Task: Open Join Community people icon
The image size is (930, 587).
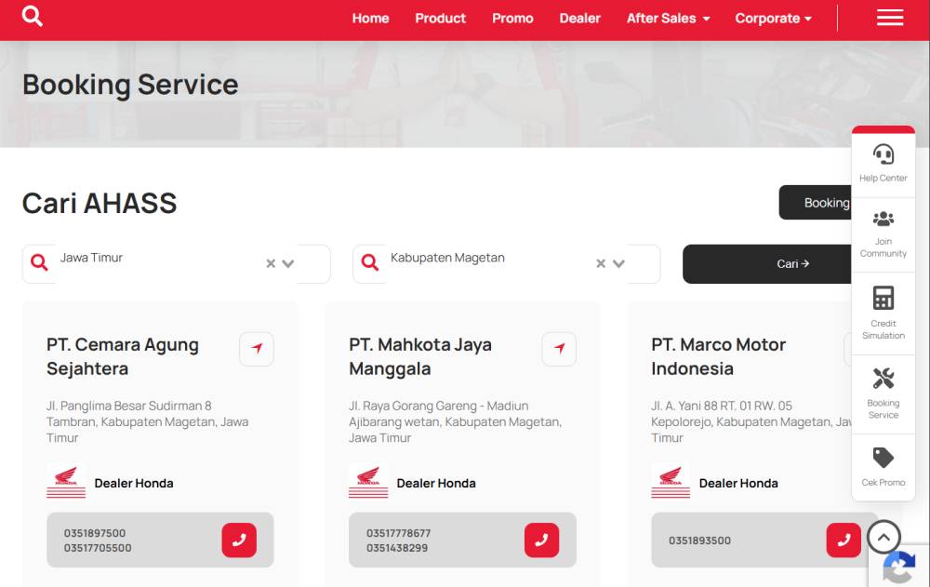Action: [883, 219]
